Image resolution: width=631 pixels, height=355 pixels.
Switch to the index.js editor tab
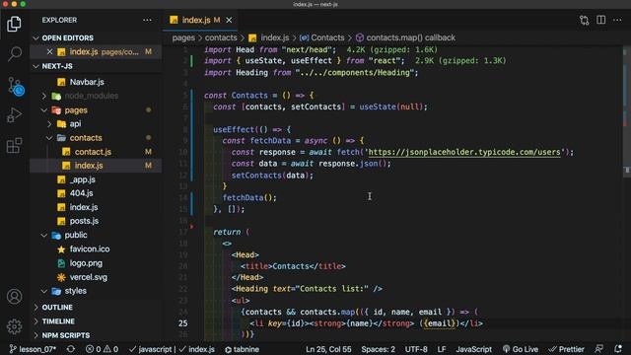[196, 20]
